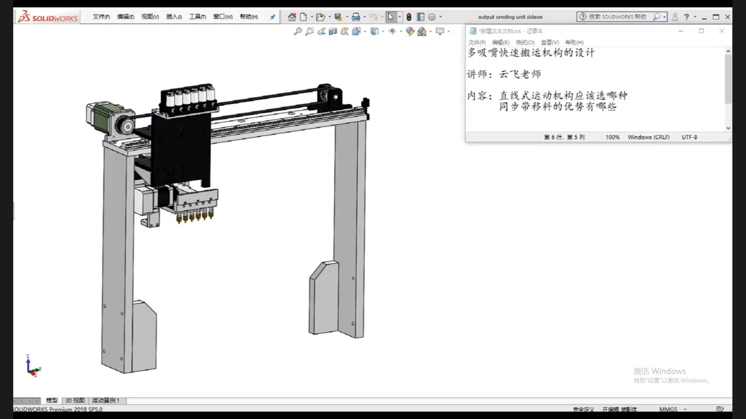Open the View Orientation cube icon
This screenshot has width=746, height=419.
[x=356, y=31]
